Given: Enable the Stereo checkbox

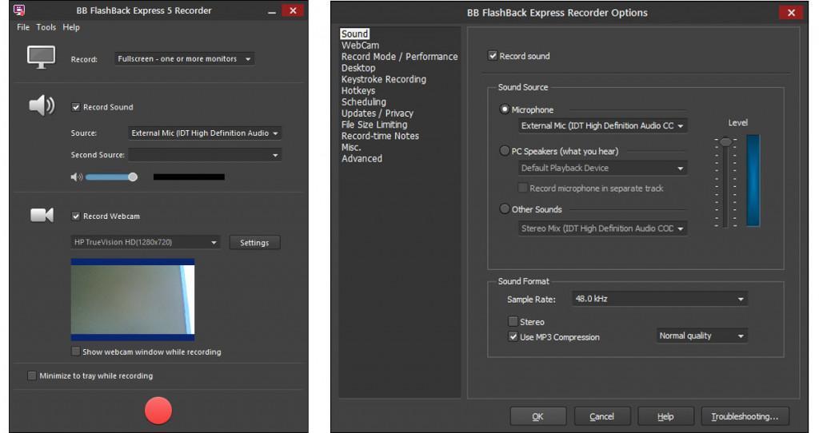Looking at the screenshot, I should (513, 321).
